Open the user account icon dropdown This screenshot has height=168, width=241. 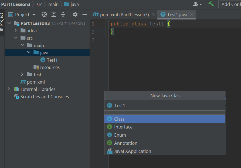point(198,4)
